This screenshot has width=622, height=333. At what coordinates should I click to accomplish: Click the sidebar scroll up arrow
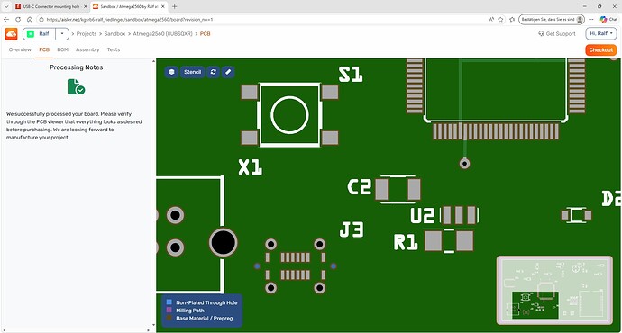coord(153,61)
